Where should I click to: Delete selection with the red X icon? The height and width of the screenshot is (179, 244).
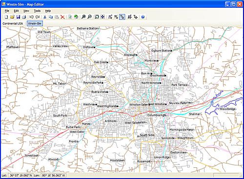pos(62,17)
